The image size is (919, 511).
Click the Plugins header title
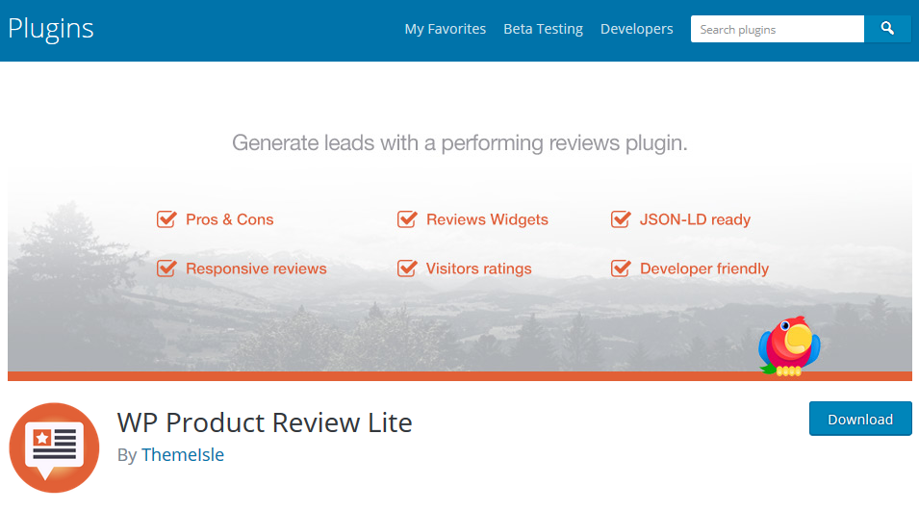coord(51,29)
